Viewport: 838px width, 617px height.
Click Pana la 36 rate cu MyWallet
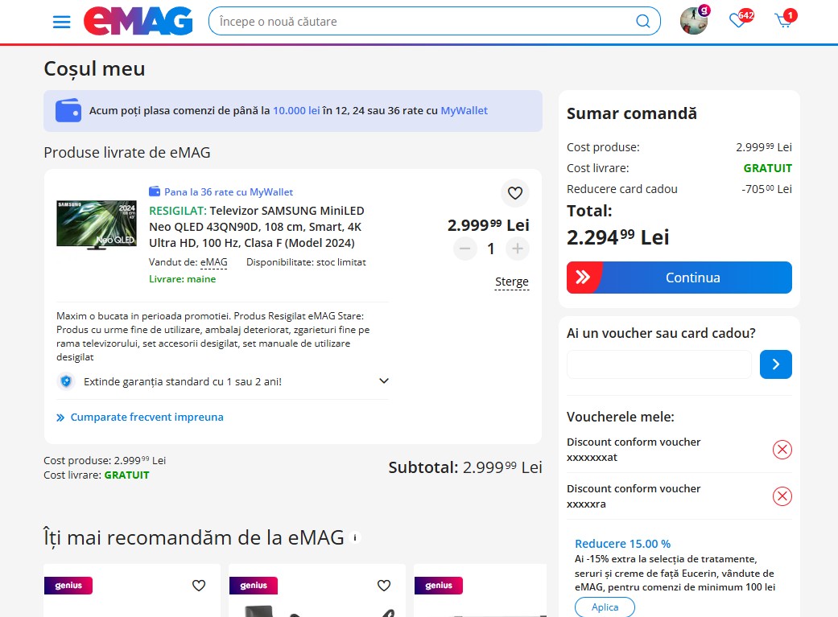point(221,191)
